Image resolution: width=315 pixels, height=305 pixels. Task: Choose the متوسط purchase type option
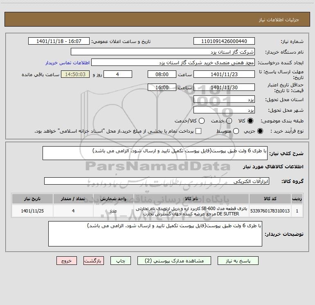coord(236,131)
